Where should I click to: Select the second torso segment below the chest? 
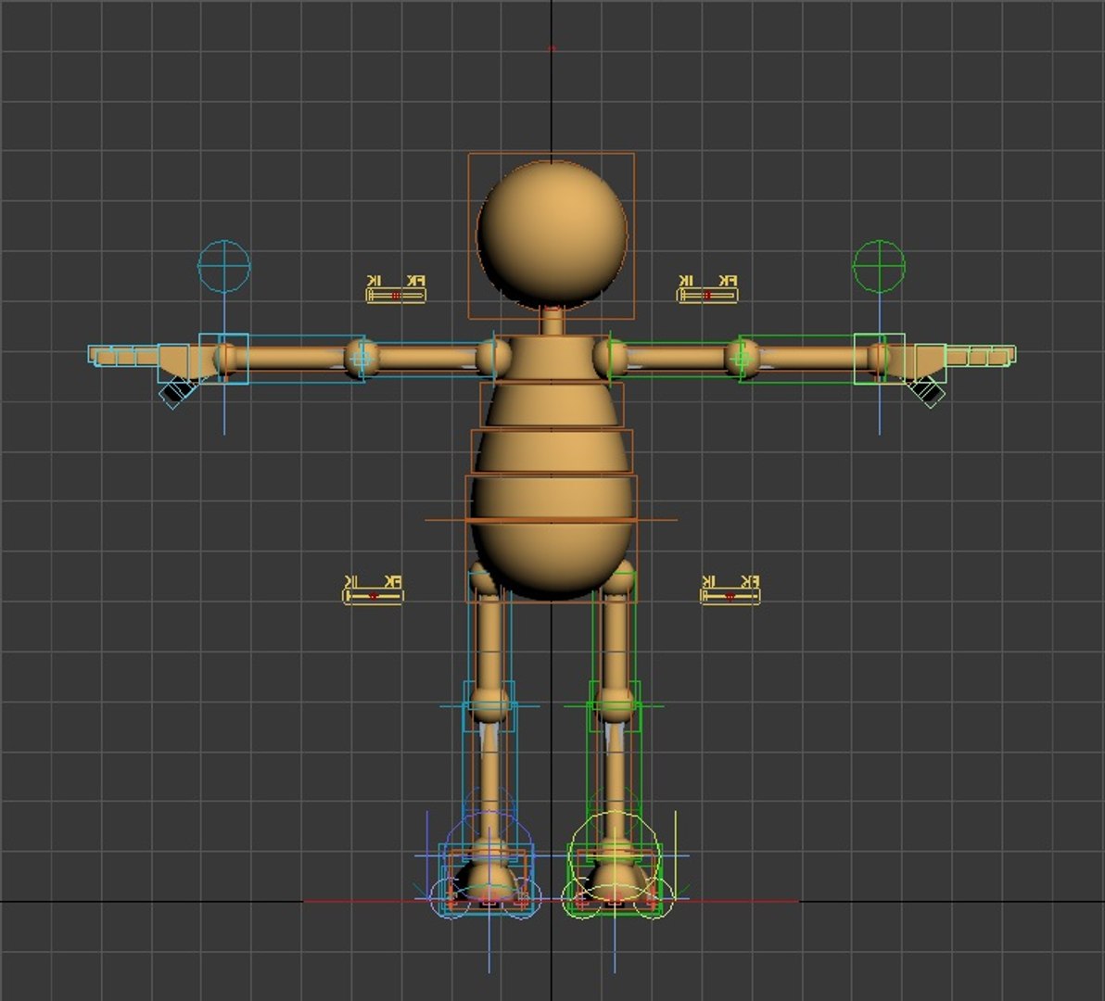click(552, 404)
